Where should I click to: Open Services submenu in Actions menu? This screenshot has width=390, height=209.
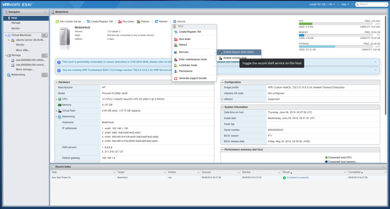tap(194, 52)
